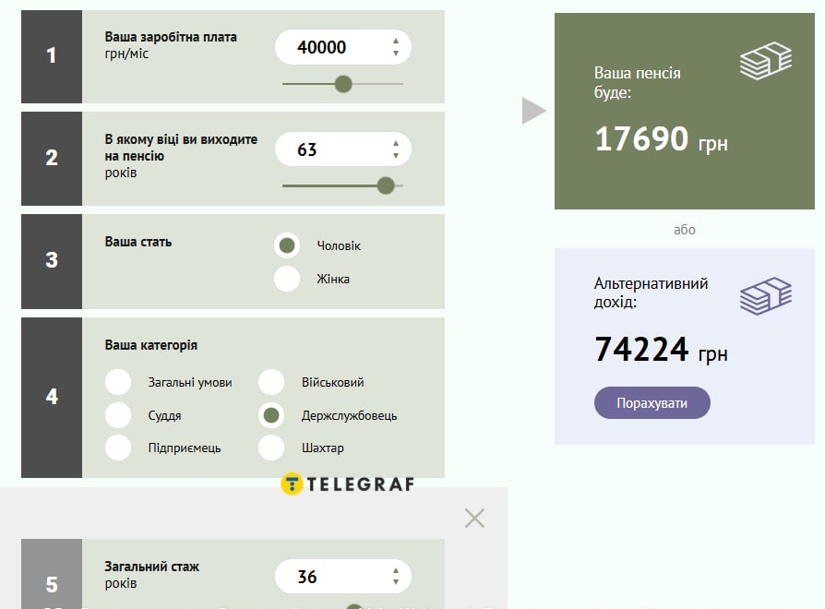
Task: Select the Чоловік gender radio button
Action: point(287,245)
